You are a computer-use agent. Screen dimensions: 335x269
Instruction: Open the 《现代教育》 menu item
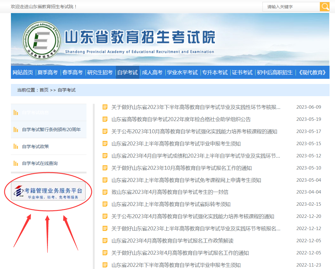click(x=313, y=72)
